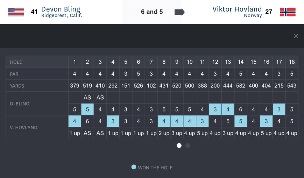Click Bling's seed number 41
Viewport: 304px width, 178px height.
34,12
